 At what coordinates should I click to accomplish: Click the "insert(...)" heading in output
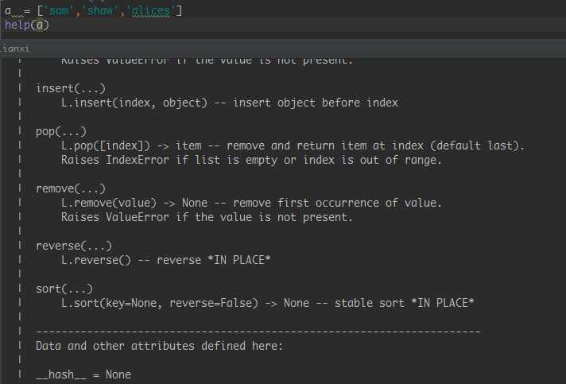(71, 88)
